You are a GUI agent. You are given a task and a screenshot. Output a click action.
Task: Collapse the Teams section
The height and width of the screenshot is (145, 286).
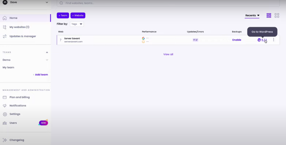click(47, 52)
